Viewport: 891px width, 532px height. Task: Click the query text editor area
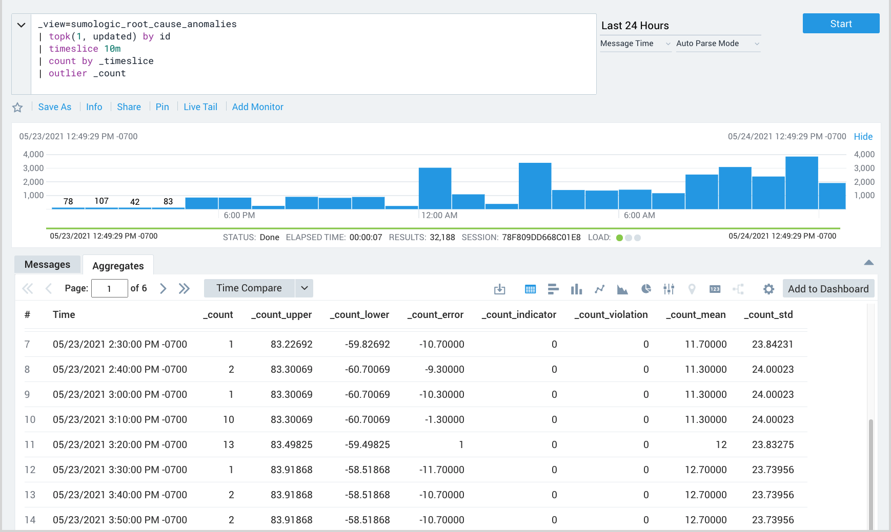pyautogui.click(x=314, y=54)
